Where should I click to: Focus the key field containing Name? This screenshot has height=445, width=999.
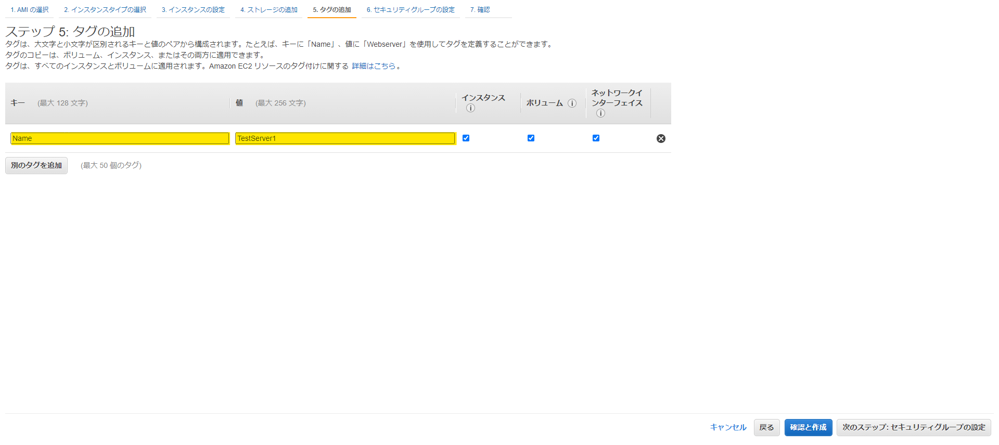click(x=120, y=138)
